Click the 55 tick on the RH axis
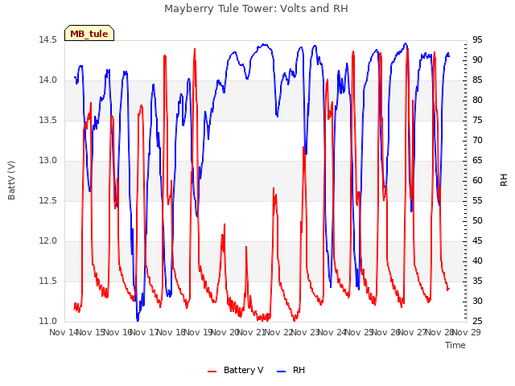 pyautogui.click(x=477, y=200)
